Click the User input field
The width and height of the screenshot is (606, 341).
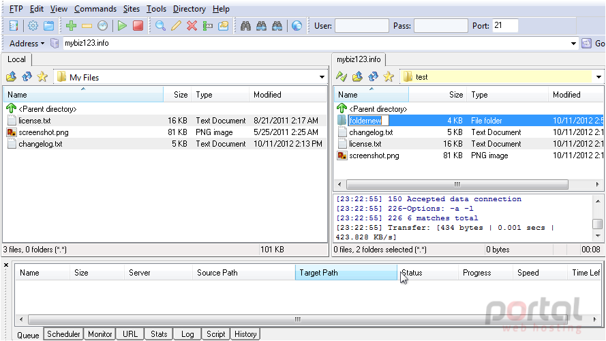[x=362, y=26]
